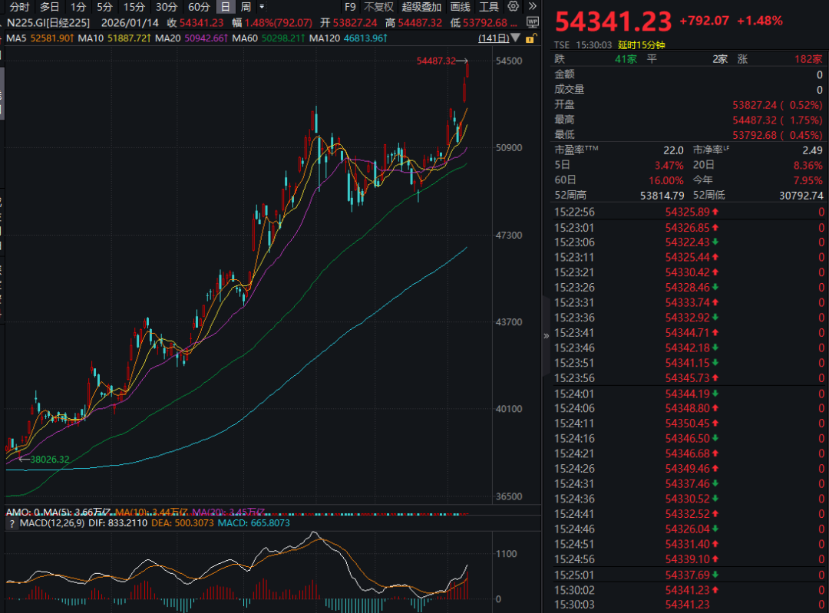Click the MACD(12,26,9) indicator label
829x613 pixels.
[51, 524]
